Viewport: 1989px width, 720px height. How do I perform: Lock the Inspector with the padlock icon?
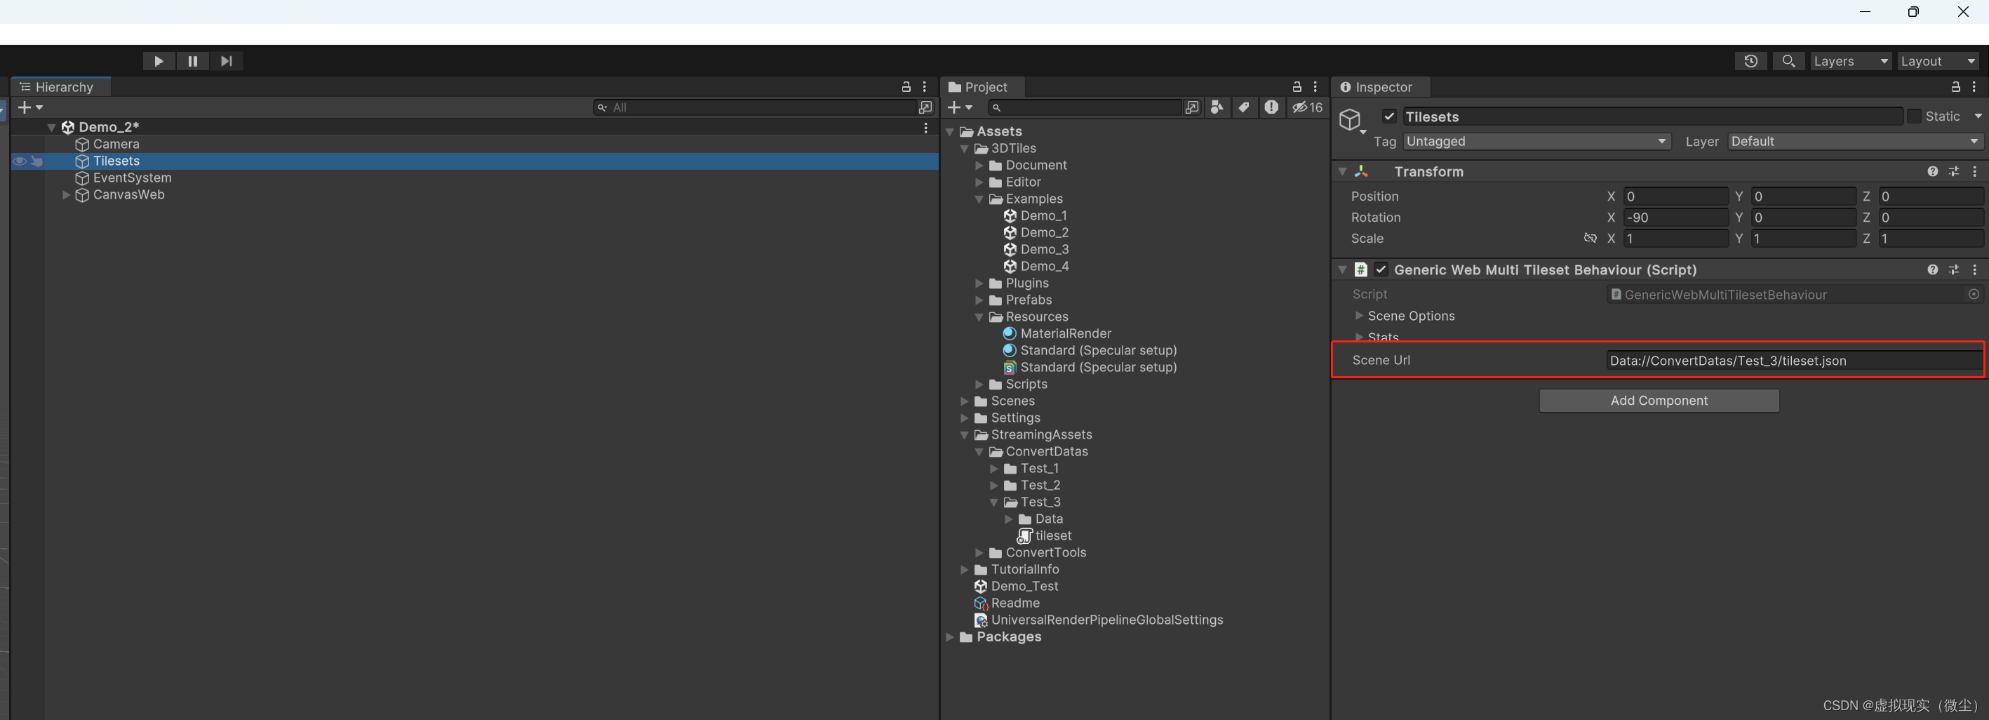pos(1957,86)
